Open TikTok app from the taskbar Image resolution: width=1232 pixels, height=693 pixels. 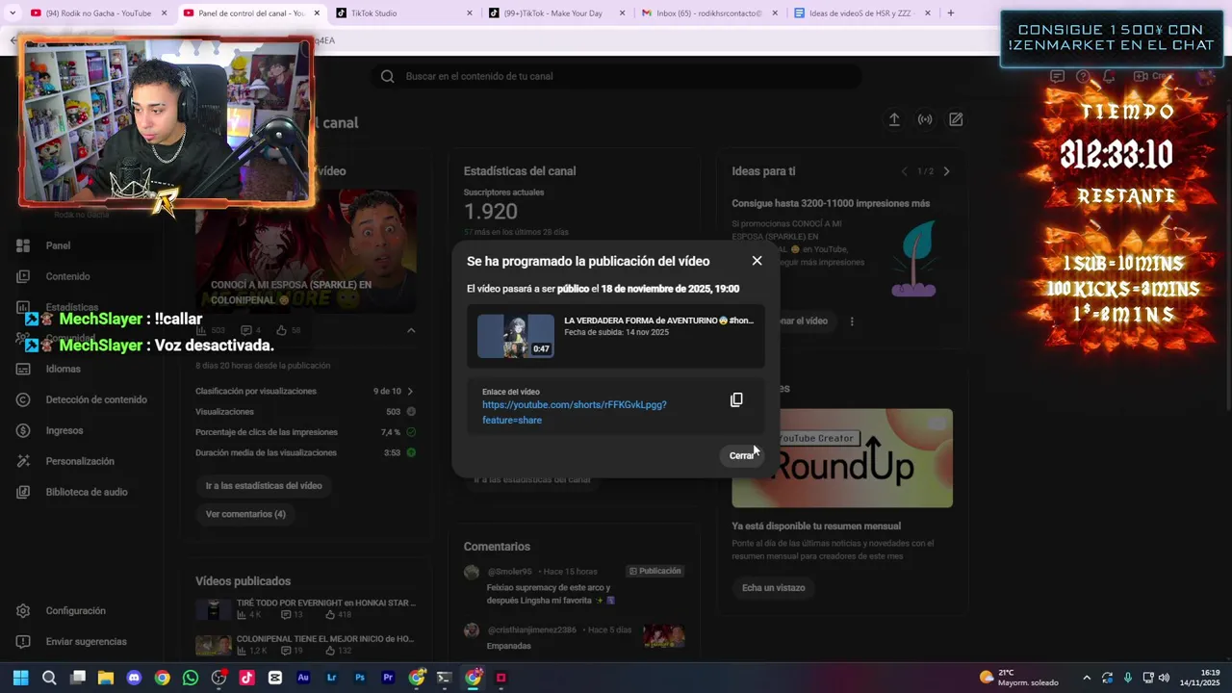click(247, 678)
